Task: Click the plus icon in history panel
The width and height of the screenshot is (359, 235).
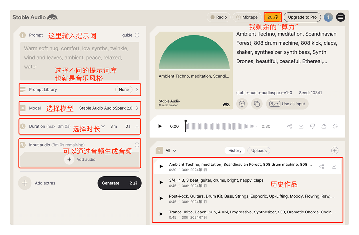Action: point(335,151)
